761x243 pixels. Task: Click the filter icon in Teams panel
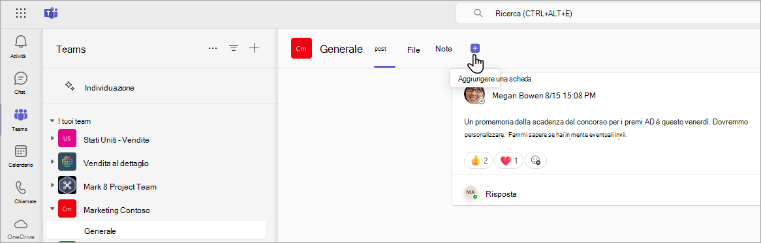pos(234,48)
